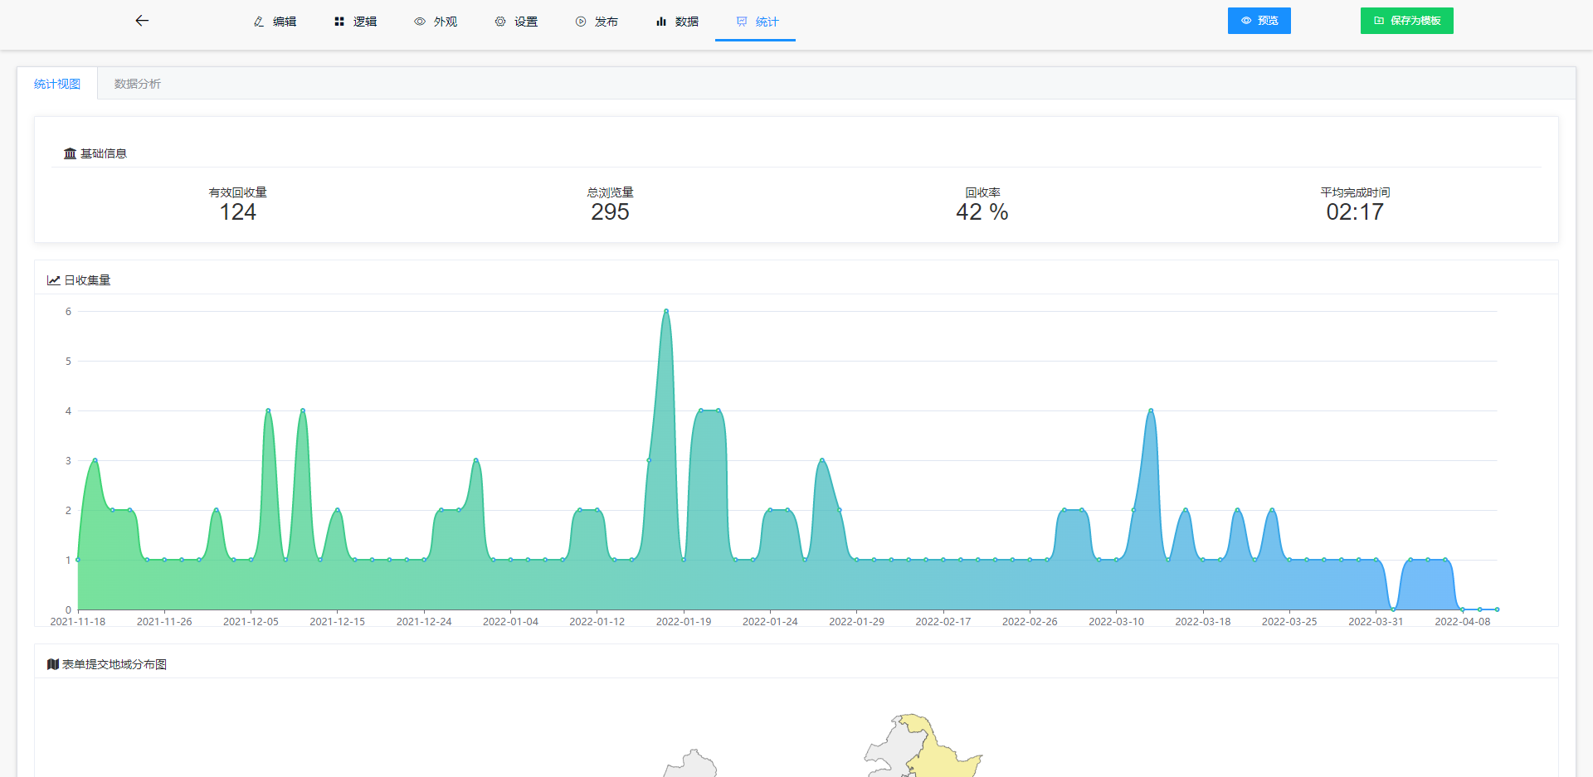The width and height of the screenshot is (1593, 777).
Task: Click the 回收率 value 42 %
Action: tap(982, 212)
